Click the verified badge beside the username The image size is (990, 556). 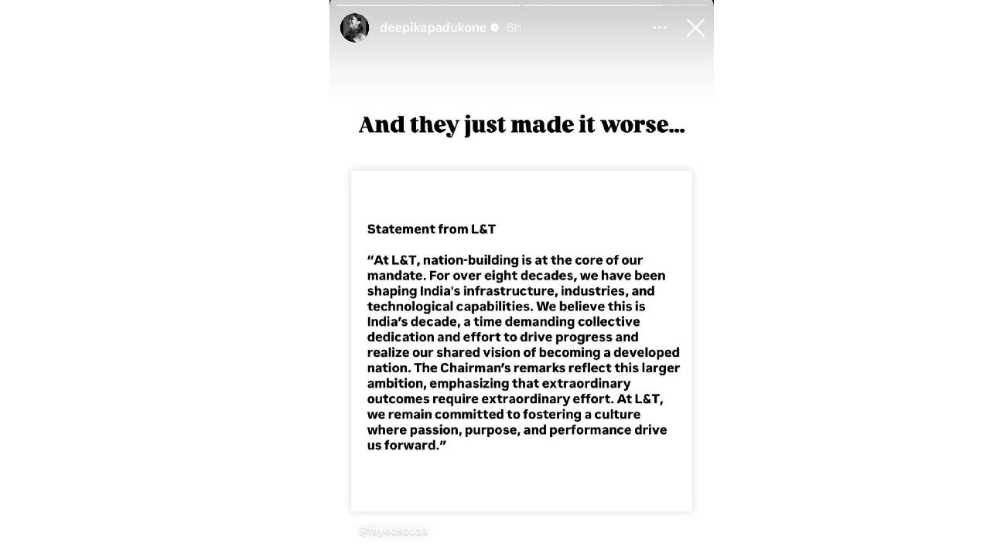point(495,28)
